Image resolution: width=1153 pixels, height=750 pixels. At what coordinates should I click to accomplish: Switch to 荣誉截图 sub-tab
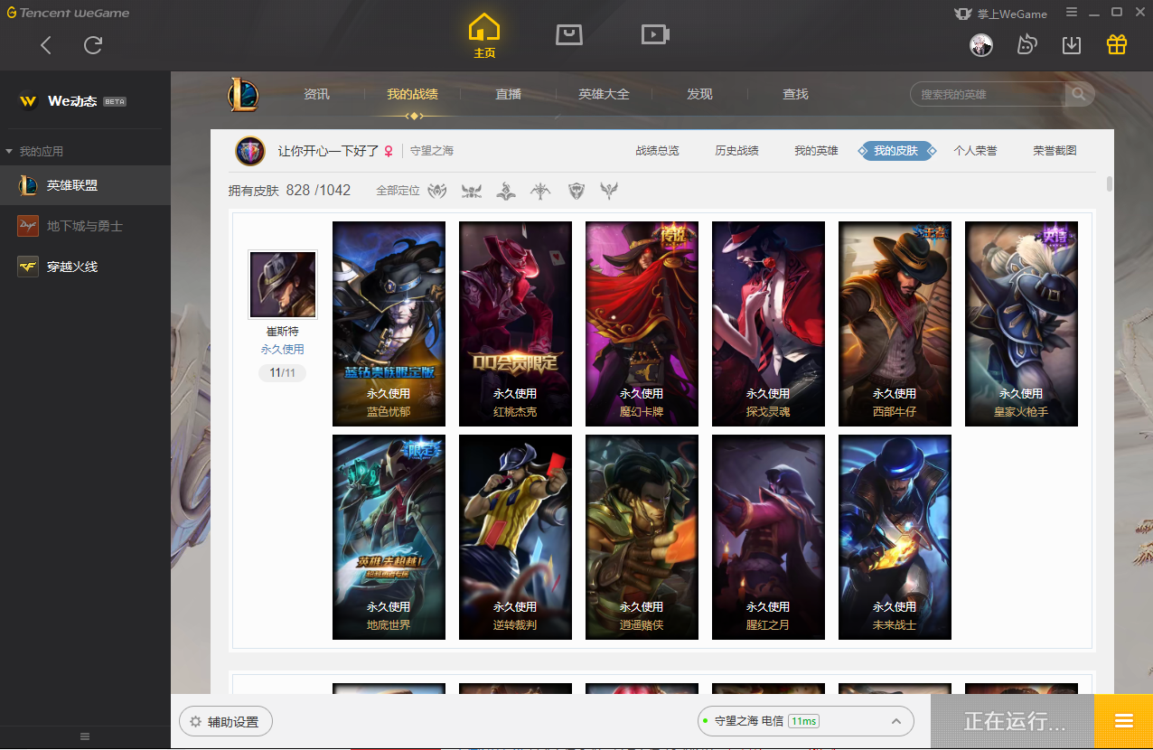coord(1055,151)
